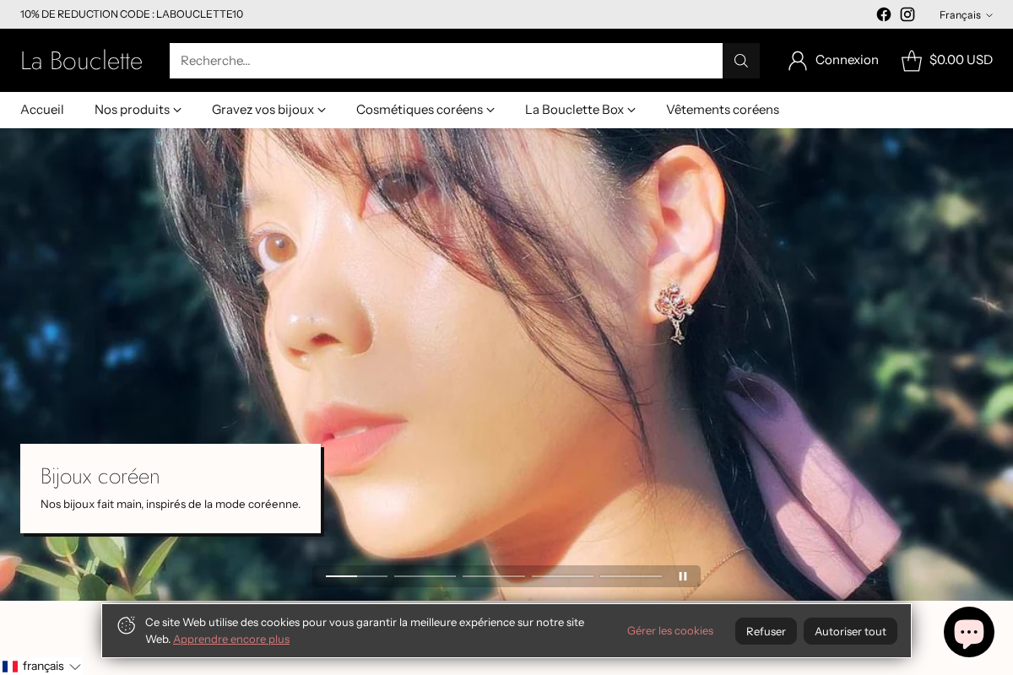Open the Instagram icon
Image resolution: width=1013 pixels, height=675 pixels.
click(907, 14)
